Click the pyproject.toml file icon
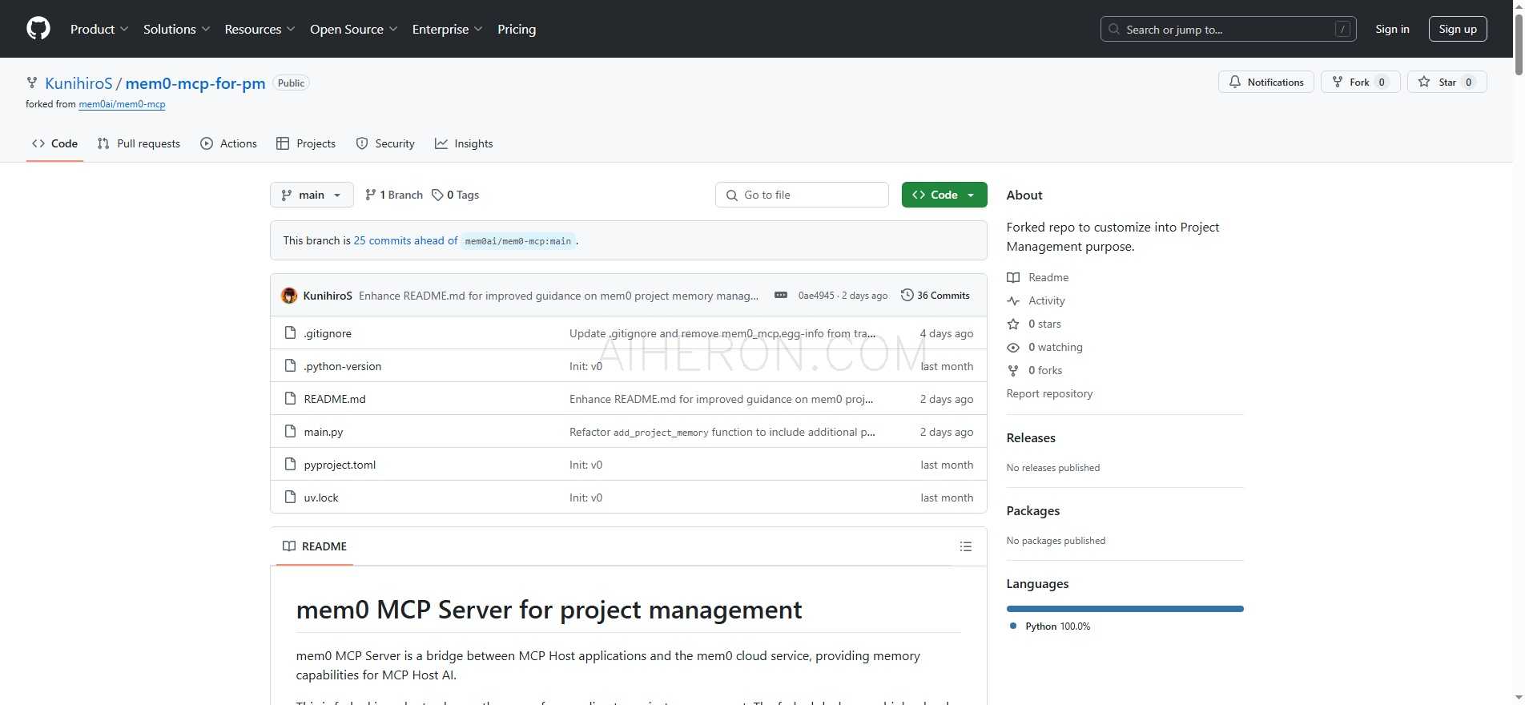The width and height of the screenshot is (1525, 705). pyautogui.click(x=291, y=465)
